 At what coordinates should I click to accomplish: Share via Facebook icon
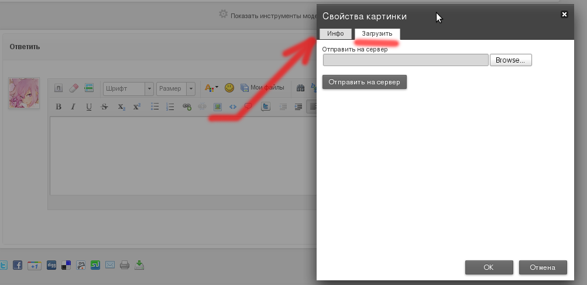[x=18, y=265]
